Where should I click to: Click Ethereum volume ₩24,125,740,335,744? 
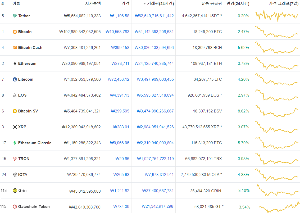pos(154,64)
